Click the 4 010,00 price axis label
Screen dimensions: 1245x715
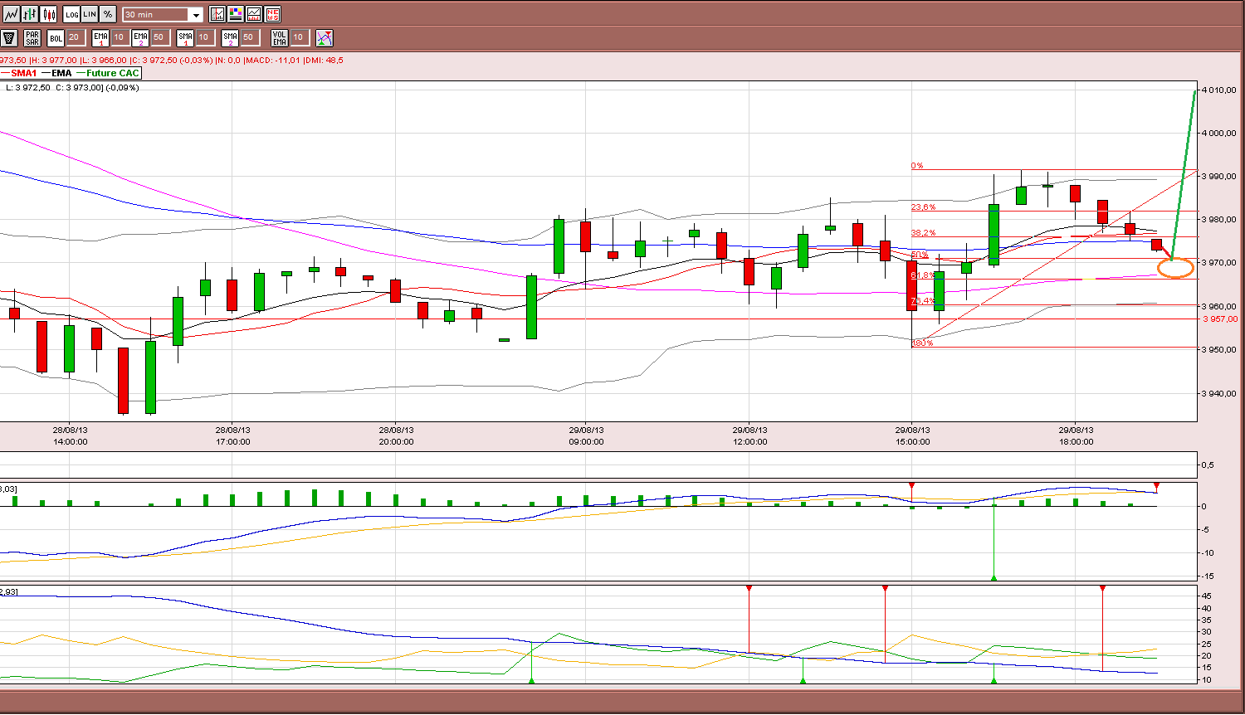[1219, 90]
